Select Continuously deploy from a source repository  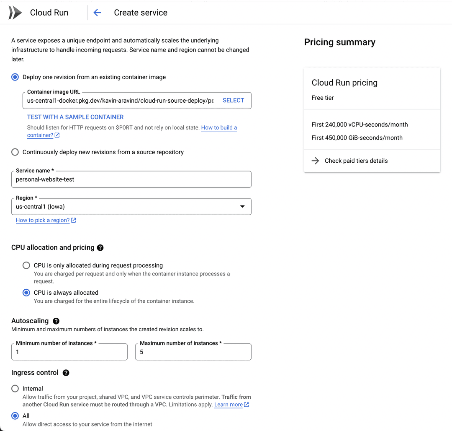(15, 152)
